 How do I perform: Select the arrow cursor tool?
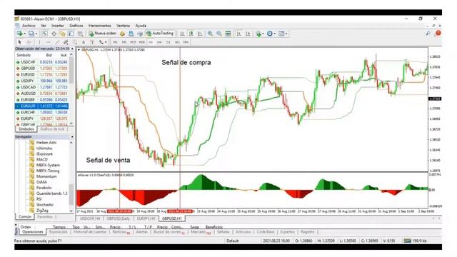point(20,42)
